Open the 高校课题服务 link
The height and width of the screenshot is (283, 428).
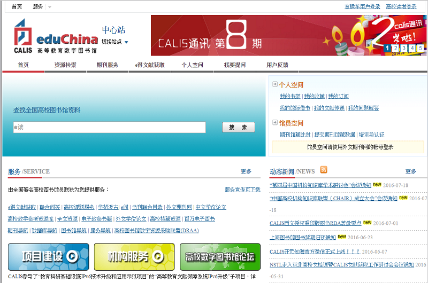(x=79, y=207)
